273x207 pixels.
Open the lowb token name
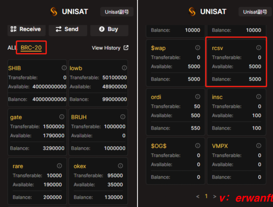(76, 68)
